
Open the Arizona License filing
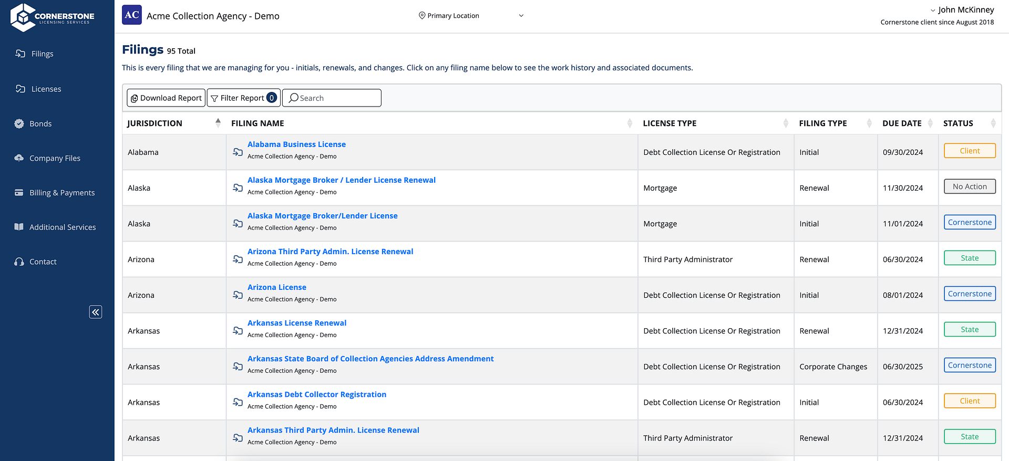pyautogui.click(x=277, y=287)
